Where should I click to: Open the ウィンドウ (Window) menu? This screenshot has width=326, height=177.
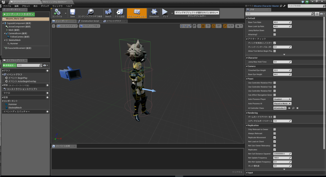57,6
